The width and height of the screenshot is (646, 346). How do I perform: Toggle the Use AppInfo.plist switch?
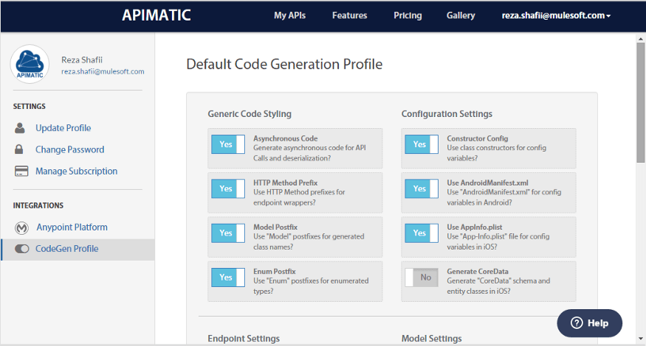(x=422, y=233)
